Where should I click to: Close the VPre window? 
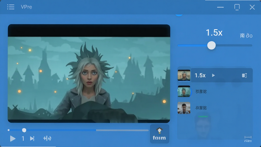pos(252,7)
